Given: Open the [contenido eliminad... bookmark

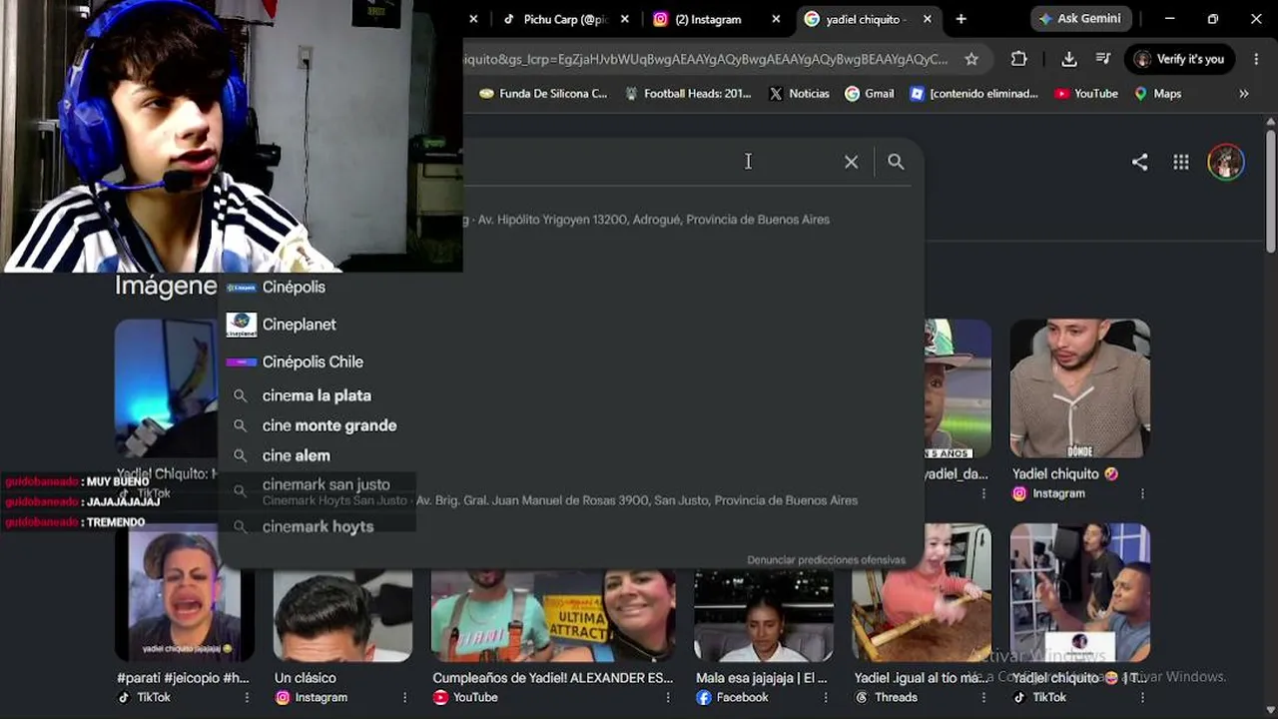Looking at the screenshot, I should pos(974,94).
